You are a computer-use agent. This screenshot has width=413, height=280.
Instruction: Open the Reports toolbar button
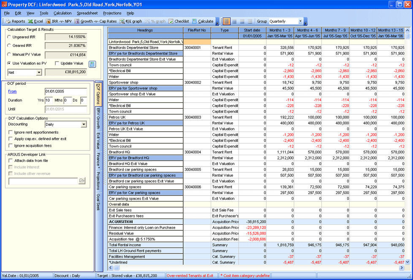click(x=16, y=22)
